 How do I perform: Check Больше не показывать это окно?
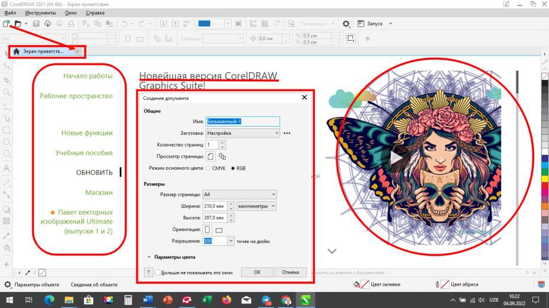tap(158, 273)
